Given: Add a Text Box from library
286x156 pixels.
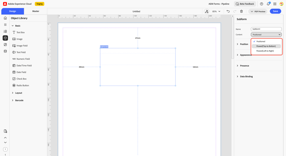Looking at the screenshot, I should click(19, 32).
